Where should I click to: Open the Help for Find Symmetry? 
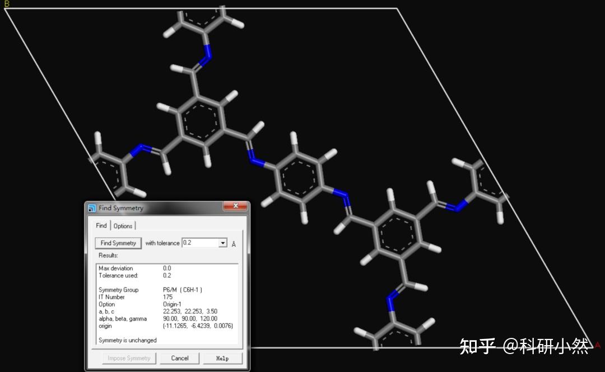pos(222,358)
